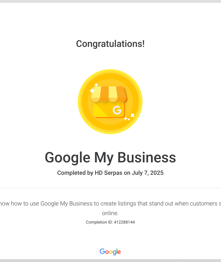Image resolution: width=221 pixels, height=262 pixels.
Task: Click the Congratulations! heading
Action: coord(110,44)
